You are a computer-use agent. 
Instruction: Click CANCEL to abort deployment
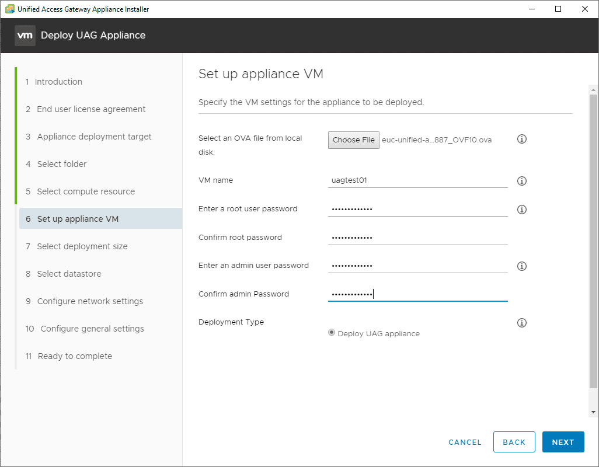point(465,442)
